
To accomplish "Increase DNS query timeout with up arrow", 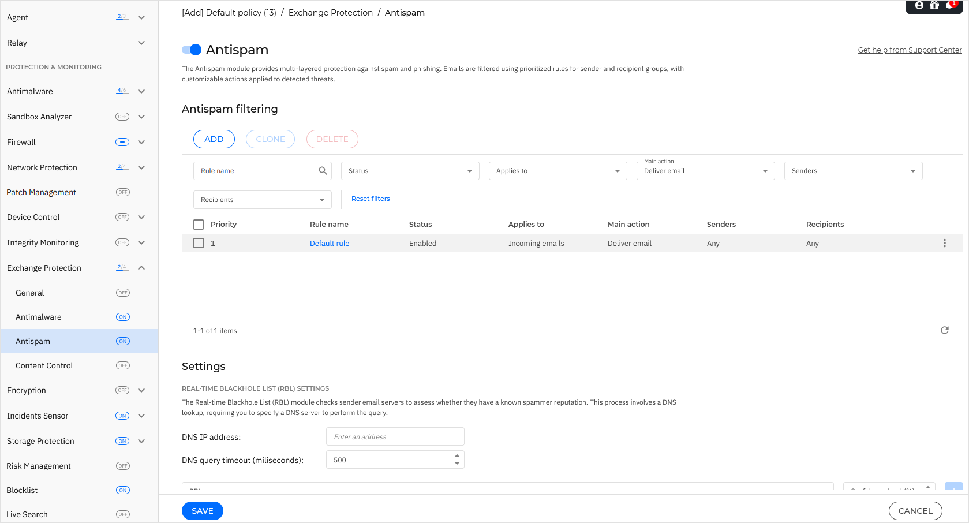I will [457, 456].
